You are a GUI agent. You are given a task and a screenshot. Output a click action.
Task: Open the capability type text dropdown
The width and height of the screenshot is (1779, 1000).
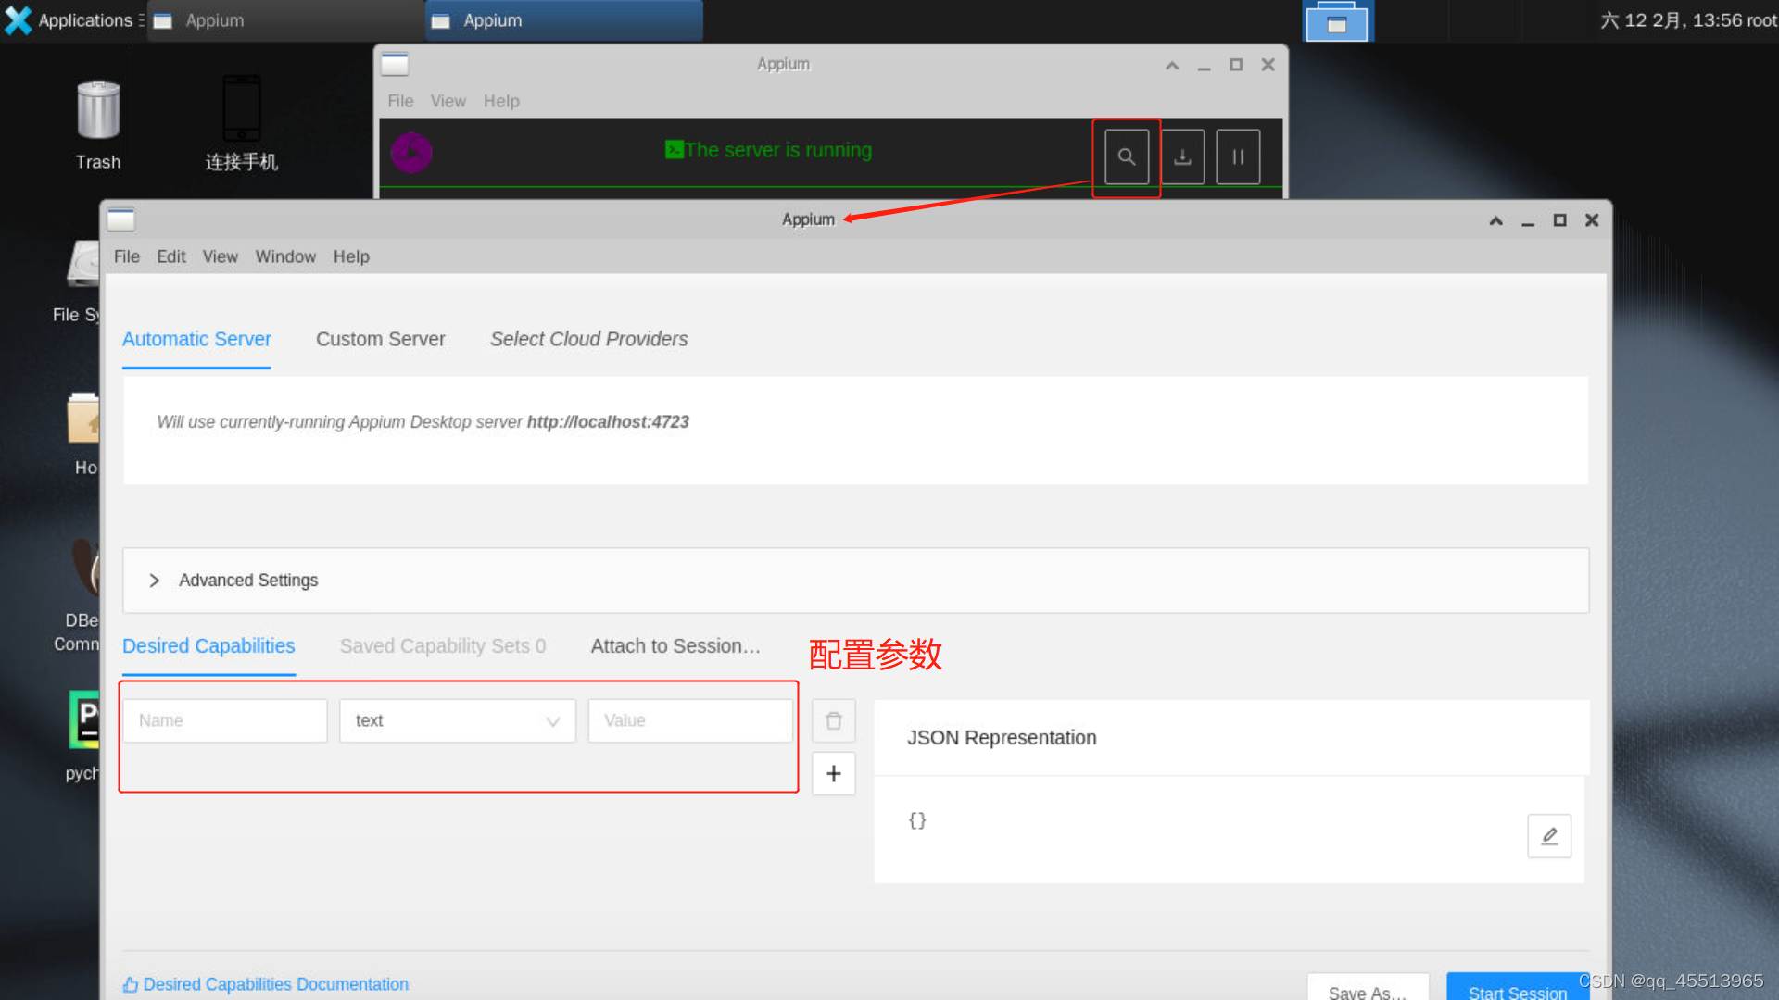(457, 720)
